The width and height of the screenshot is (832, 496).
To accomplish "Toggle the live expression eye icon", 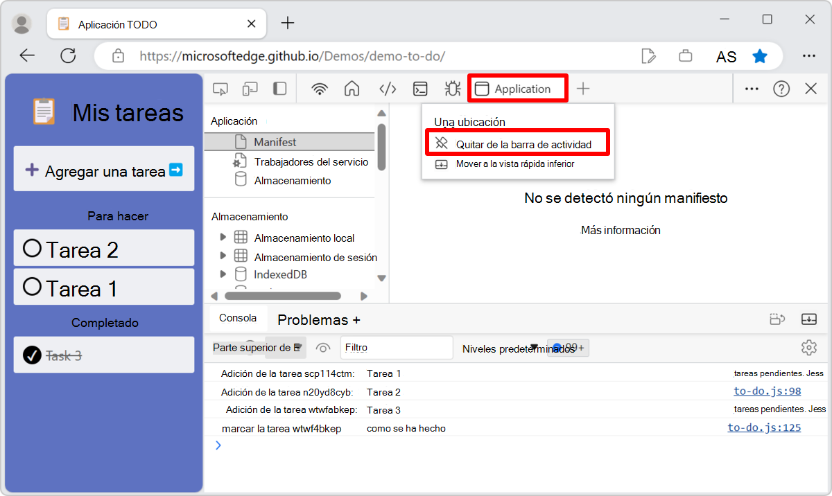I will pyautogui.click(x=322, y=348).
